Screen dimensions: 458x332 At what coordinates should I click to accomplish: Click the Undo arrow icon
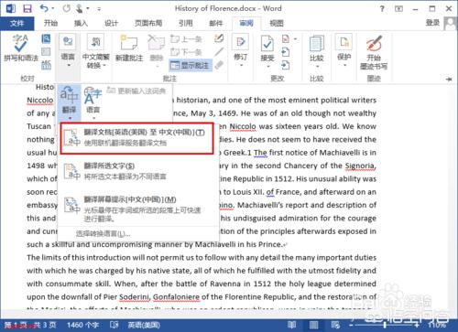pyautogui.click(x=44, y=8)
